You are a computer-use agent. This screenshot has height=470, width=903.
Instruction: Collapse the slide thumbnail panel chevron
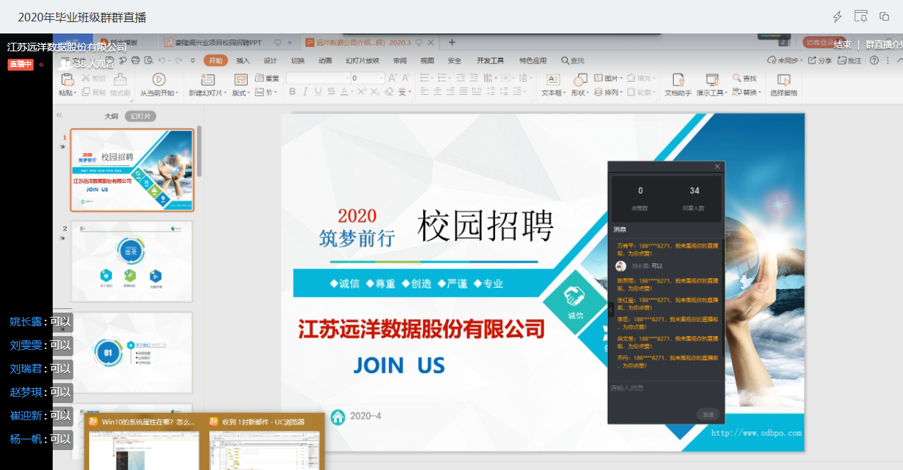(59, 115)
